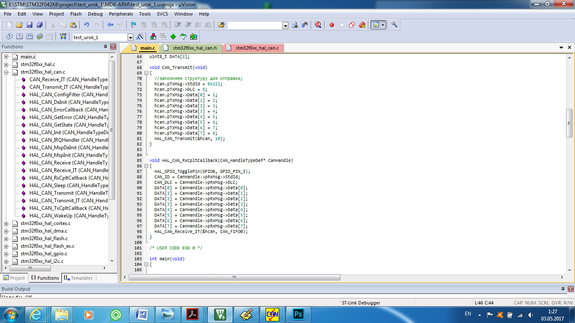Screen dimensions: 575x323
Task: Click the Download (LOAD) to flash icon
Action: (63, 37)
